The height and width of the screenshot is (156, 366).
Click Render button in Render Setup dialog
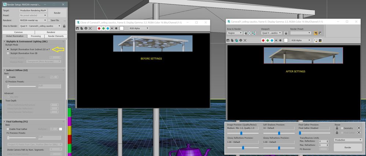pyautogui.click(x=57, y=13)
